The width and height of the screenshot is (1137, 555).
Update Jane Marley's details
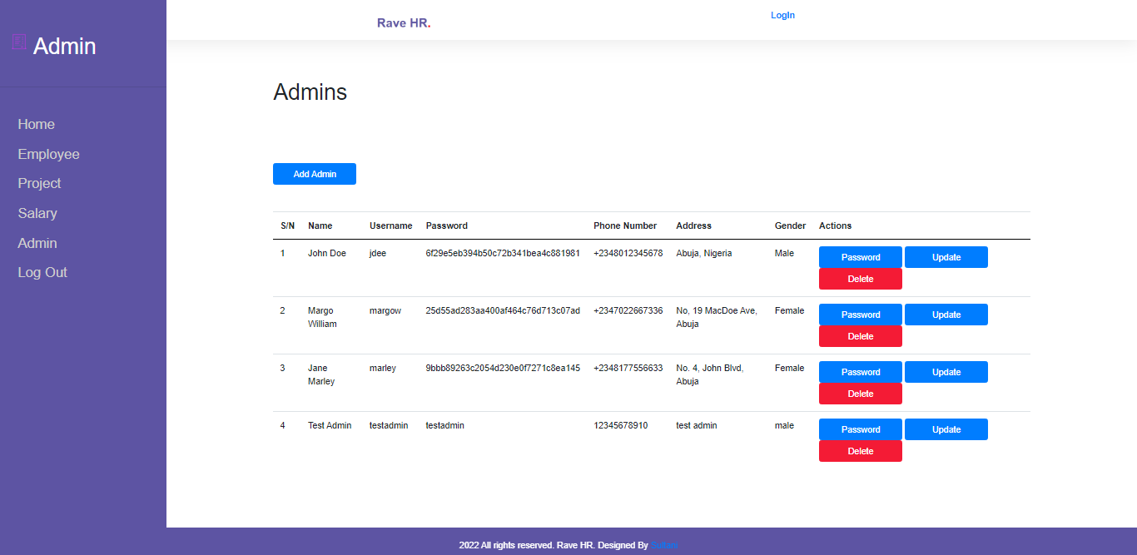pyautogui.click(x=946, y=372)
